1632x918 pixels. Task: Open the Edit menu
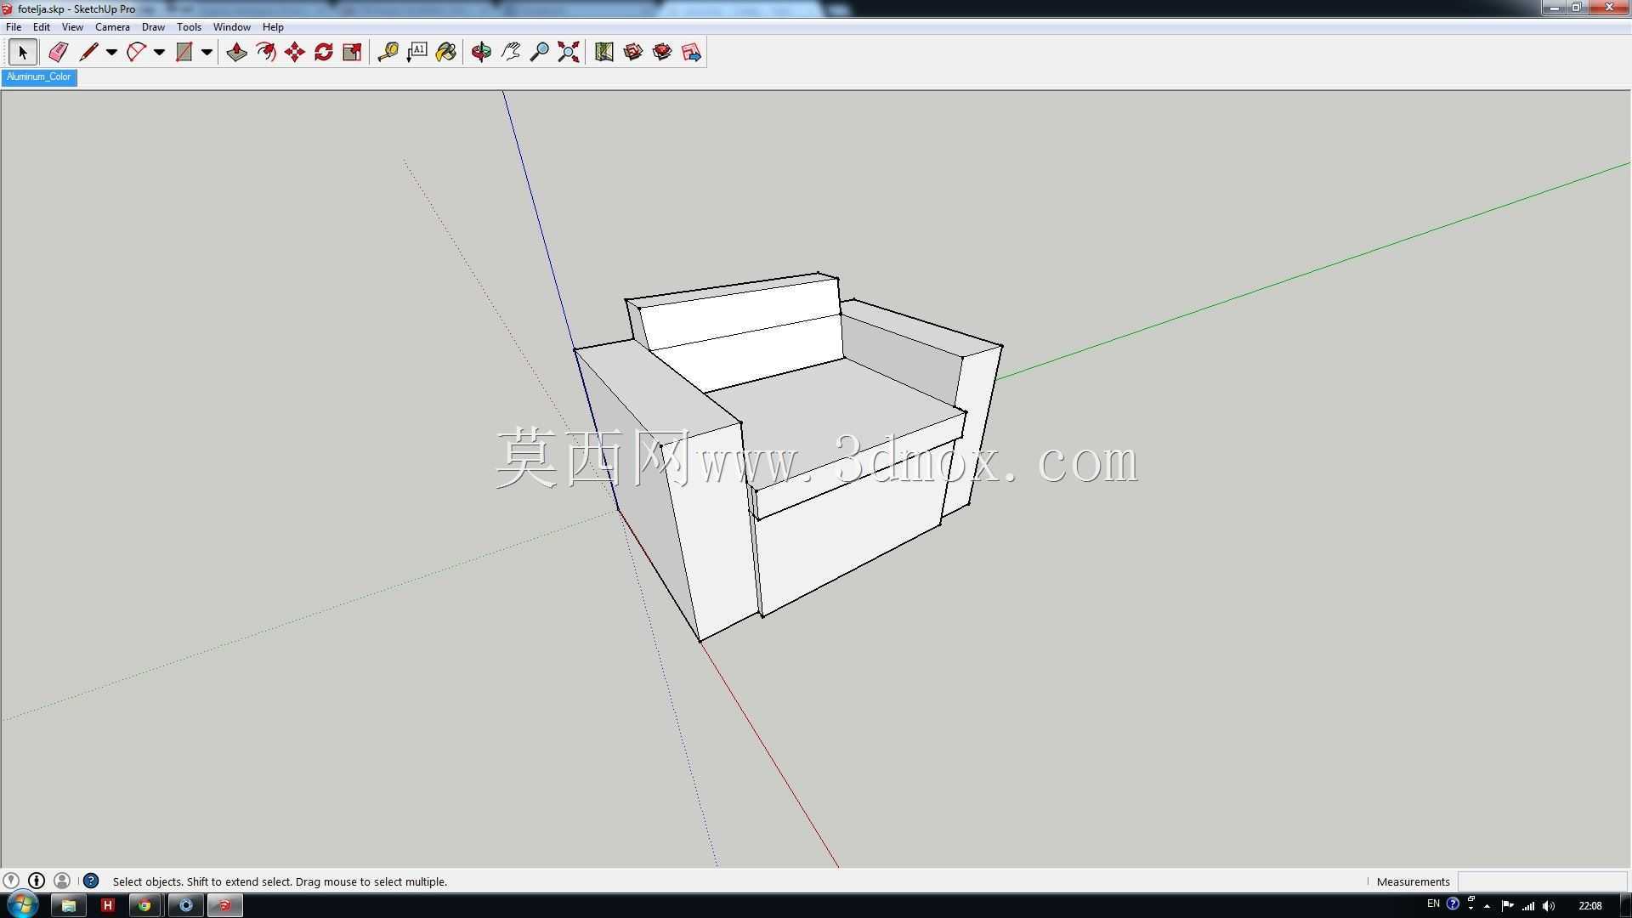pos(42,27)
